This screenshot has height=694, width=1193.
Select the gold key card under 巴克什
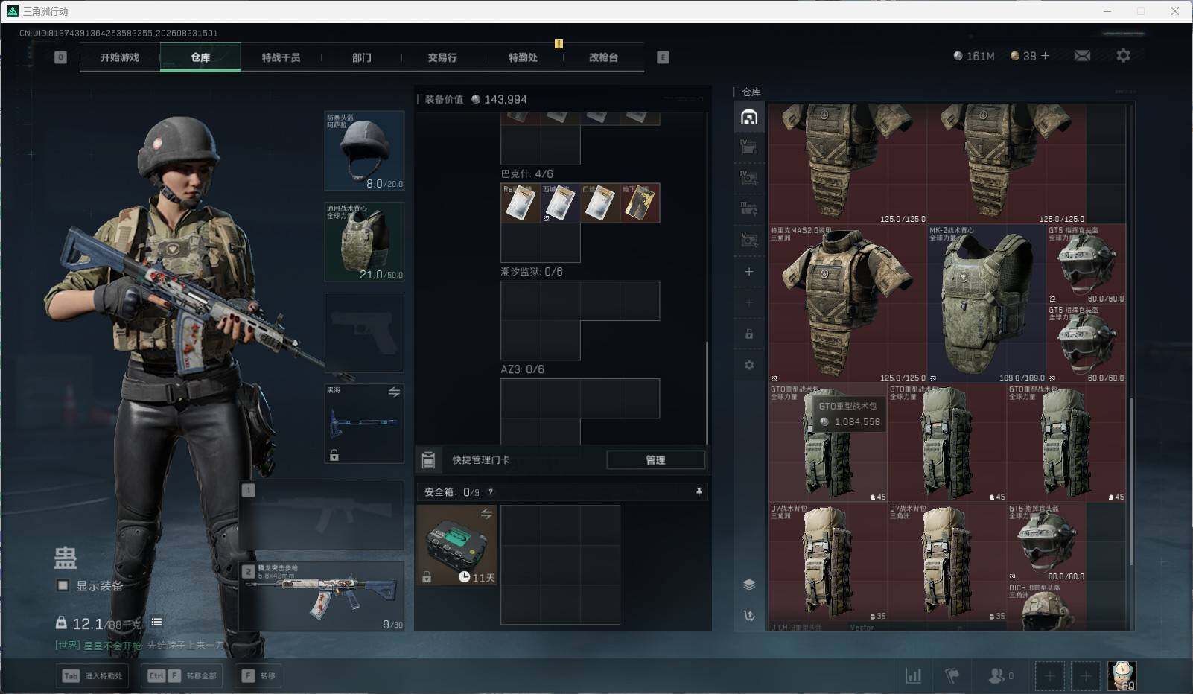pos(640,203)
